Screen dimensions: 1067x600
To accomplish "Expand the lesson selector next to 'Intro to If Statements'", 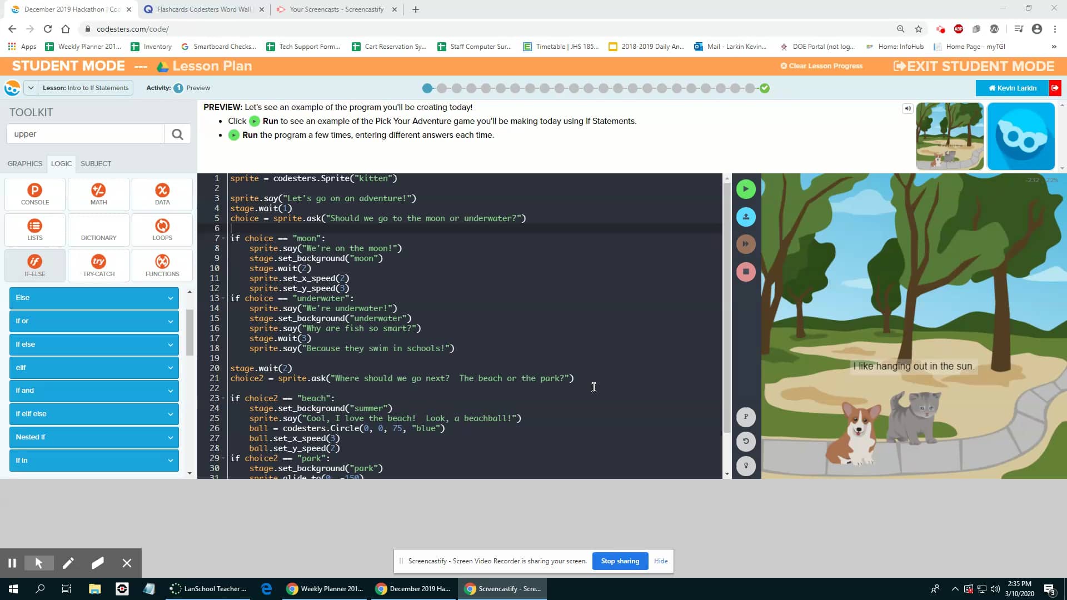I will (x=31, y=87).
